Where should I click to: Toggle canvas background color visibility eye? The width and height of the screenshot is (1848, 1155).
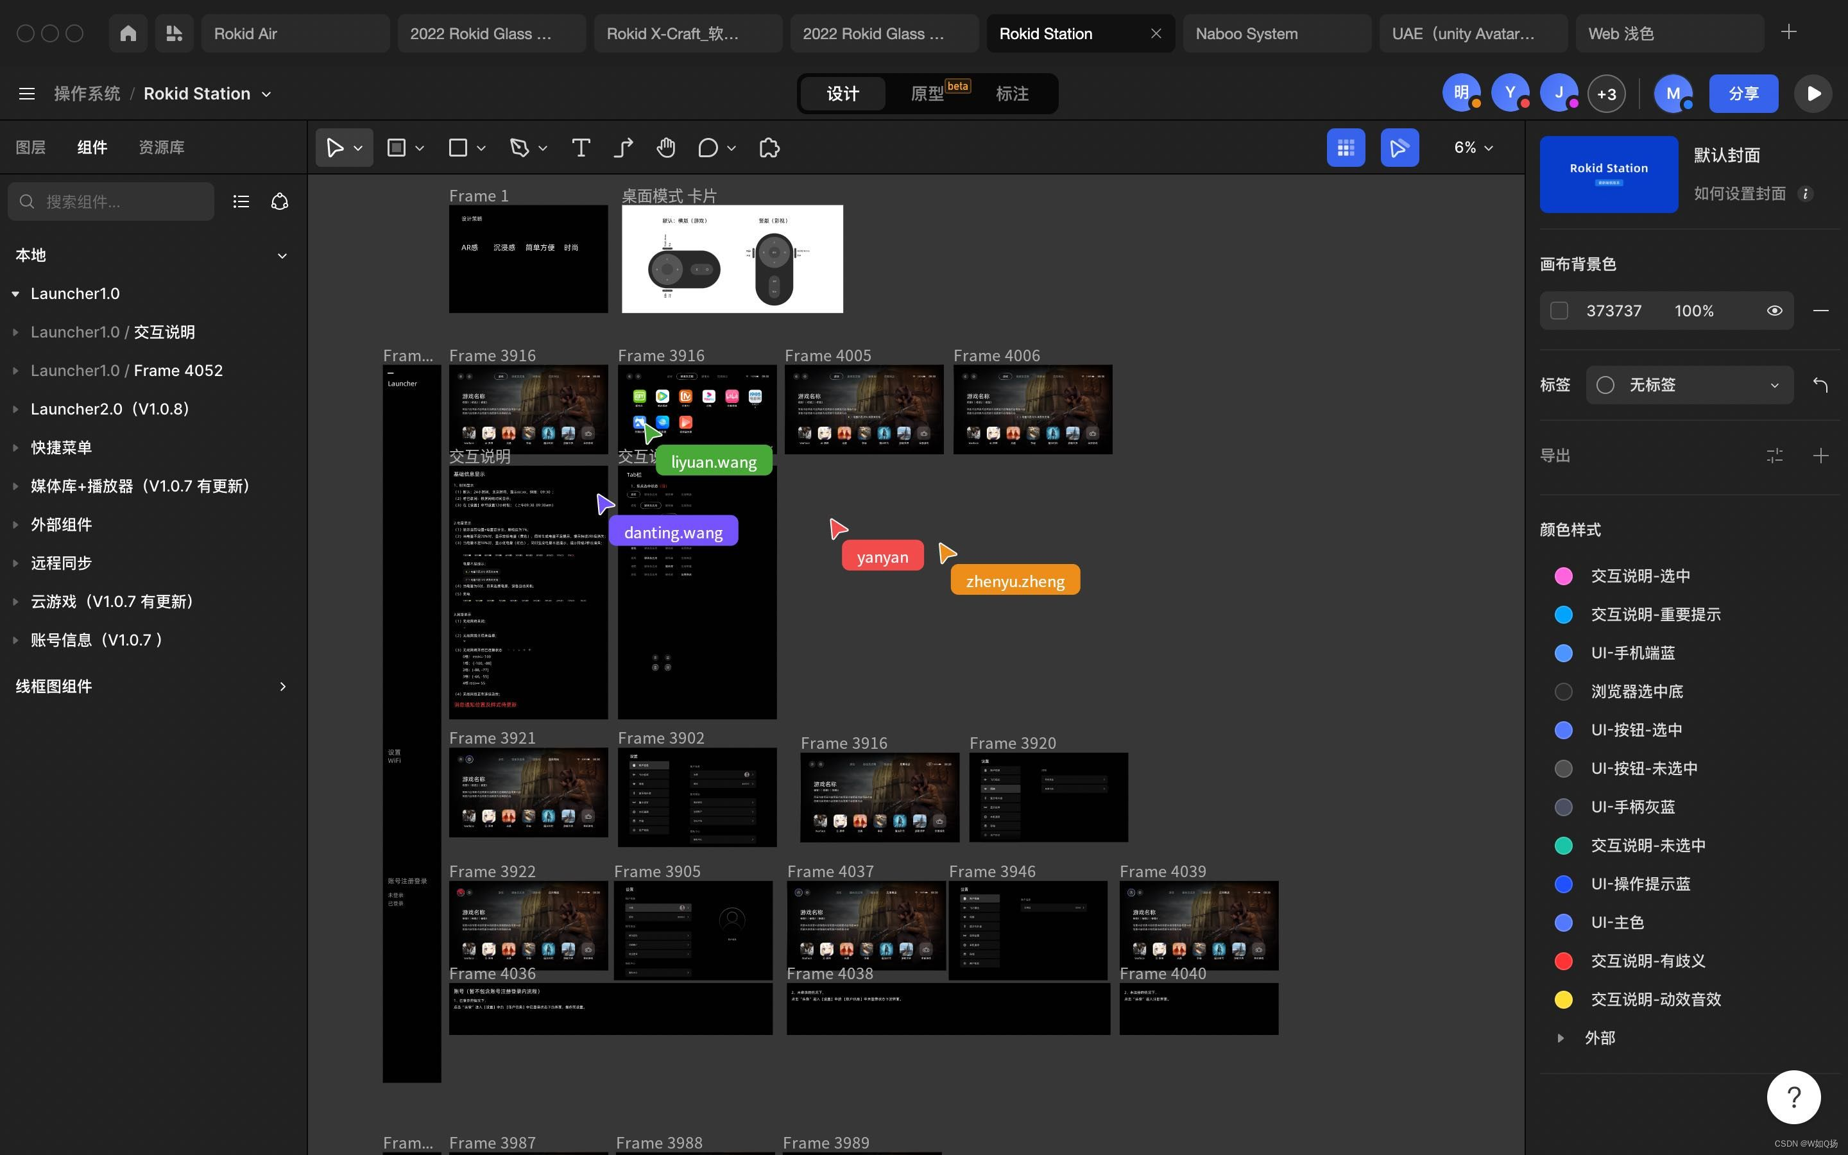pos(1774,311)
